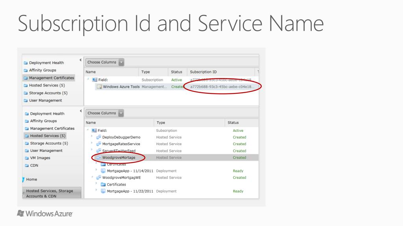403x226 pixels.
Task: Click the Certificates folder icon under WoodgroveMortgagWE
Action: point(103,184)
